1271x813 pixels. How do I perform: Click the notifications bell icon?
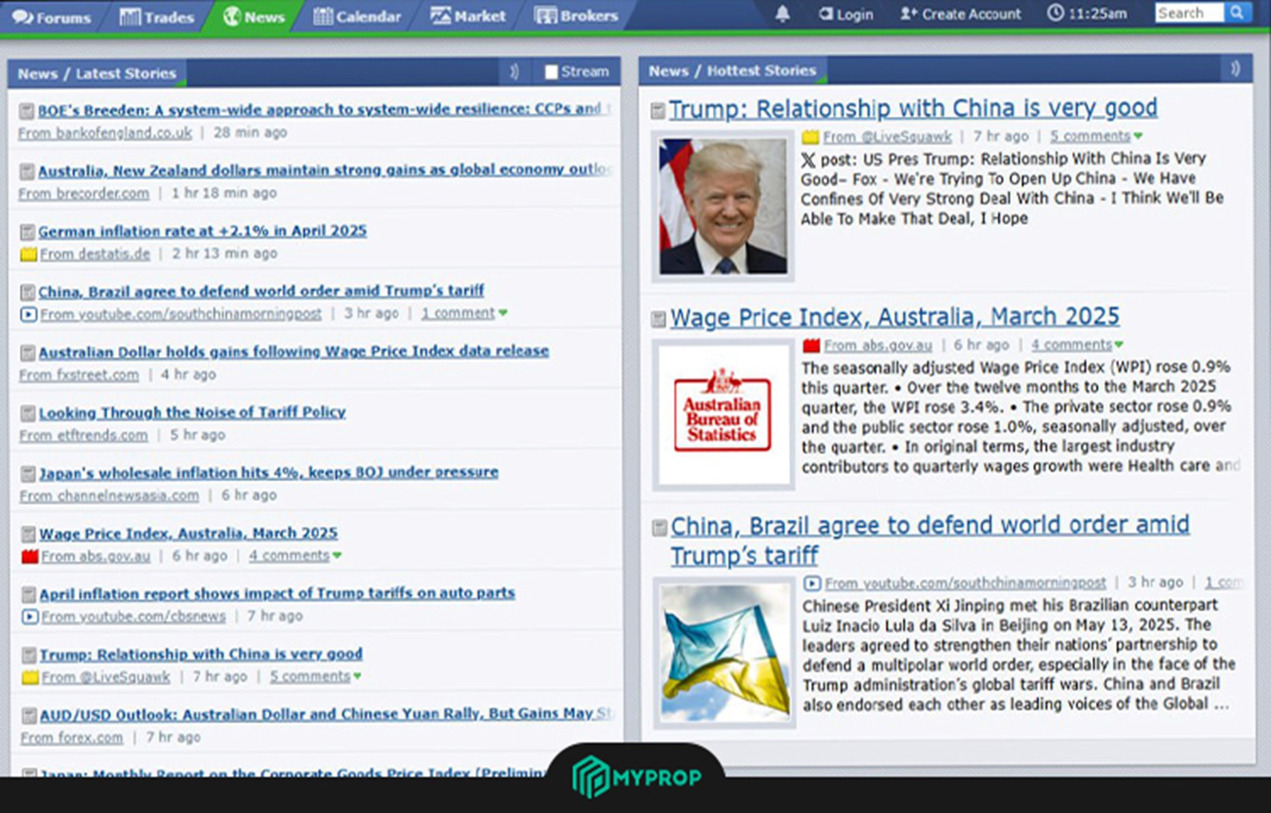(783, 14)
